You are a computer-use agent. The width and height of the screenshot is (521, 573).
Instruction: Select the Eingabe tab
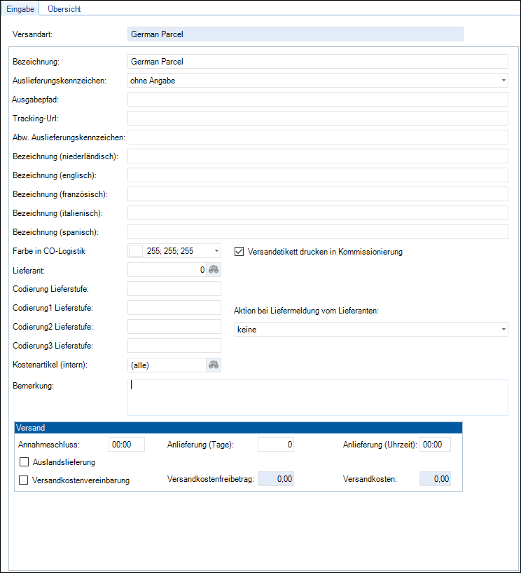[x=20, y=9]
